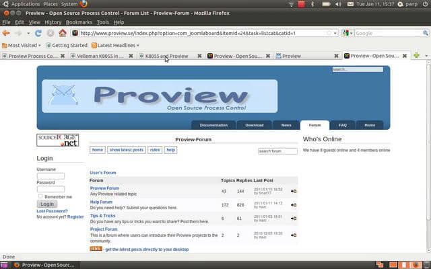This screenshot has height=269, width=431.
Task: Expand the Most Visited bookmarks dropdown
Action: (x=40, y=46)
